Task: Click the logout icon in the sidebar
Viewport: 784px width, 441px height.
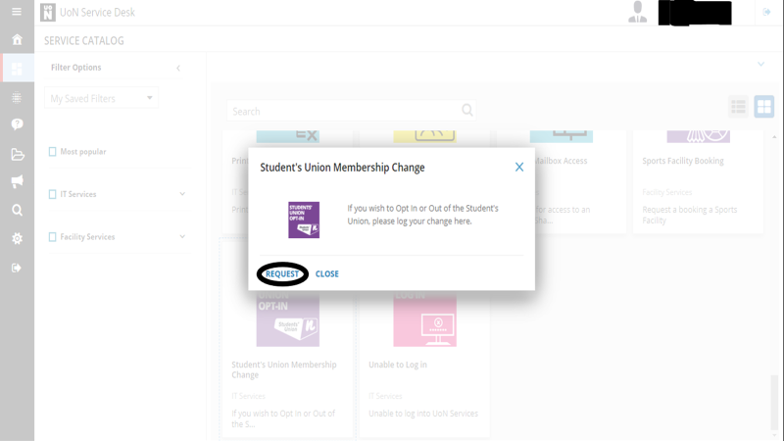Action: click(17, 268)
